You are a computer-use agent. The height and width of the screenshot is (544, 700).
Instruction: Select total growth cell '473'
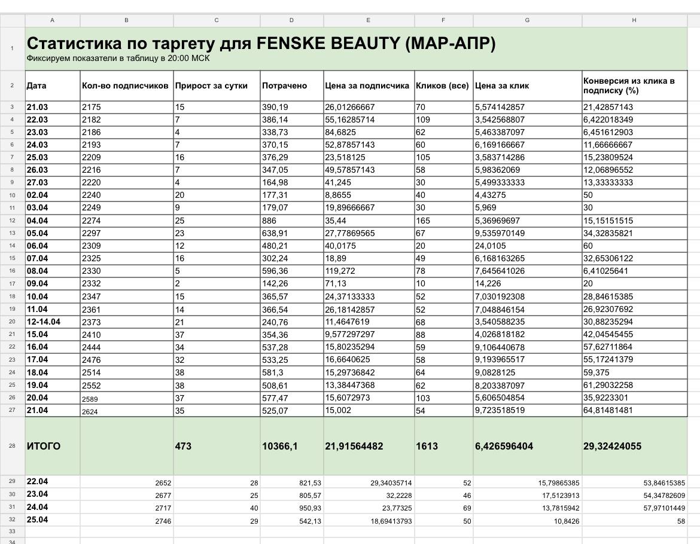[217, 446]
